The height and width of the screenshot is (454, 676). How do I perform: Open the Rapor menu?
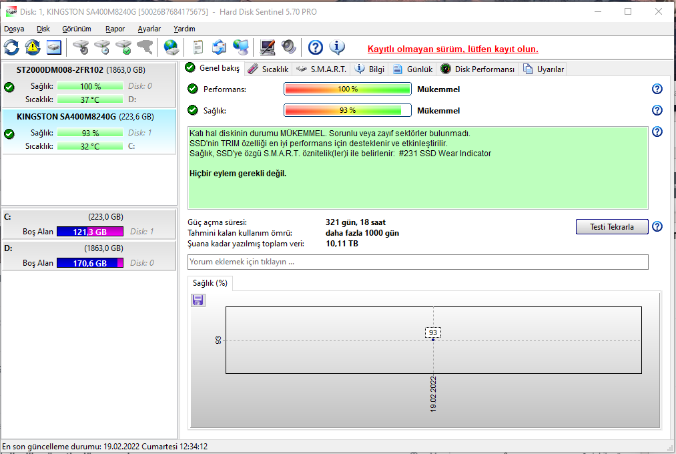115,29
